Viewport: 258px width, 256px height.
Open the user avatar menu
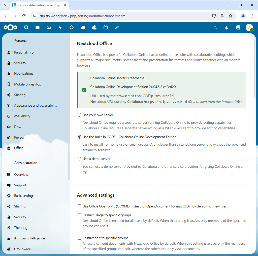(249, 28)
